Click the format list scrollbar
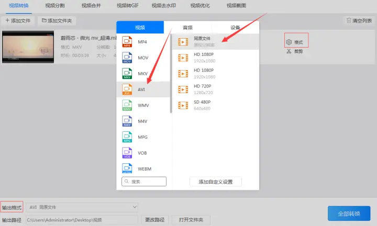The height and width of the screenshot is (226, 377). pos(171,73)
